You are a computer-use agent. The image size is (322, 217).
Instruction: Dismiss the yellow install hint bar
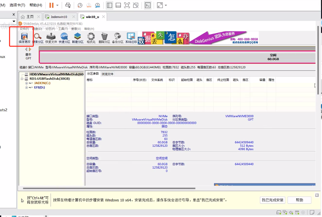(317, 195)
